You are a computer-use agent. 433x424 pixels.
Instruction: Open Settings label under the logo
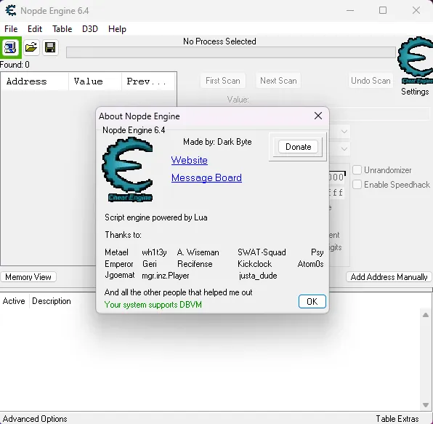(415, 92)
